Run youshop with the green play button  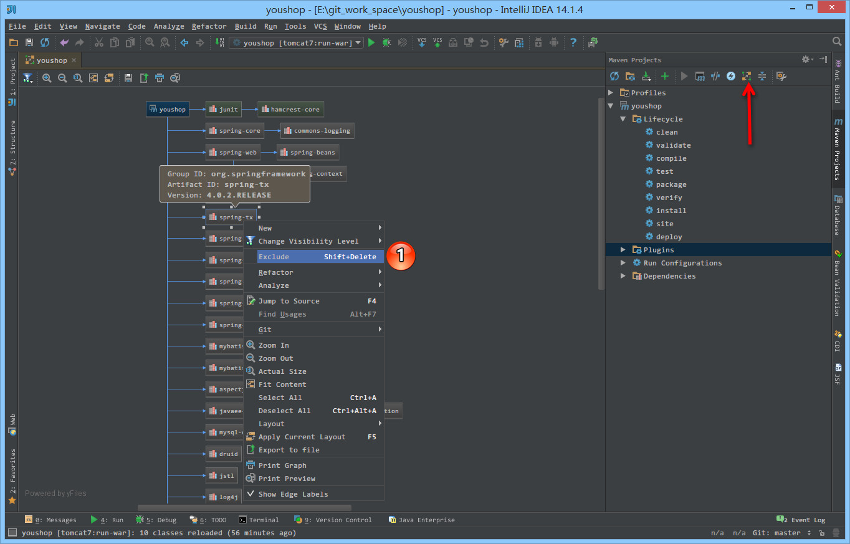[x=371, y=42]
